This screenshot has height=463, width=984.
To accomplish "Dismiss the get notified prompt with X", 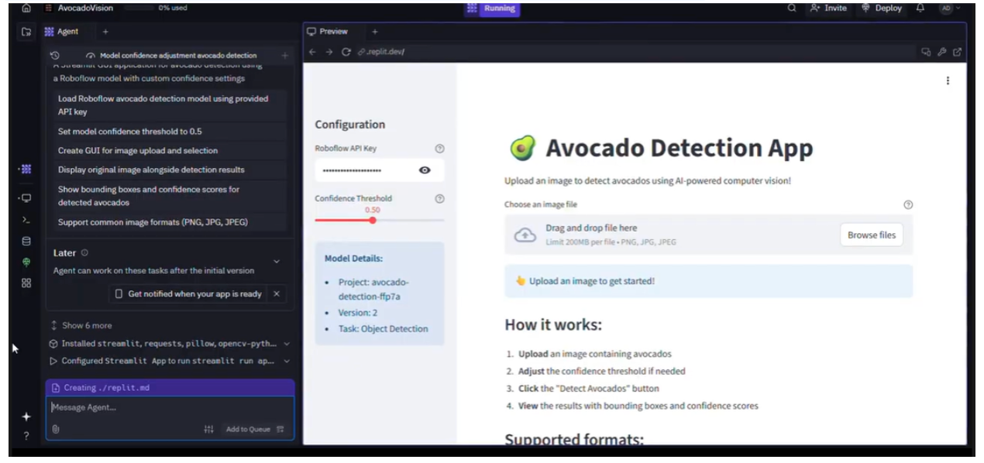I will coord(277,294).
